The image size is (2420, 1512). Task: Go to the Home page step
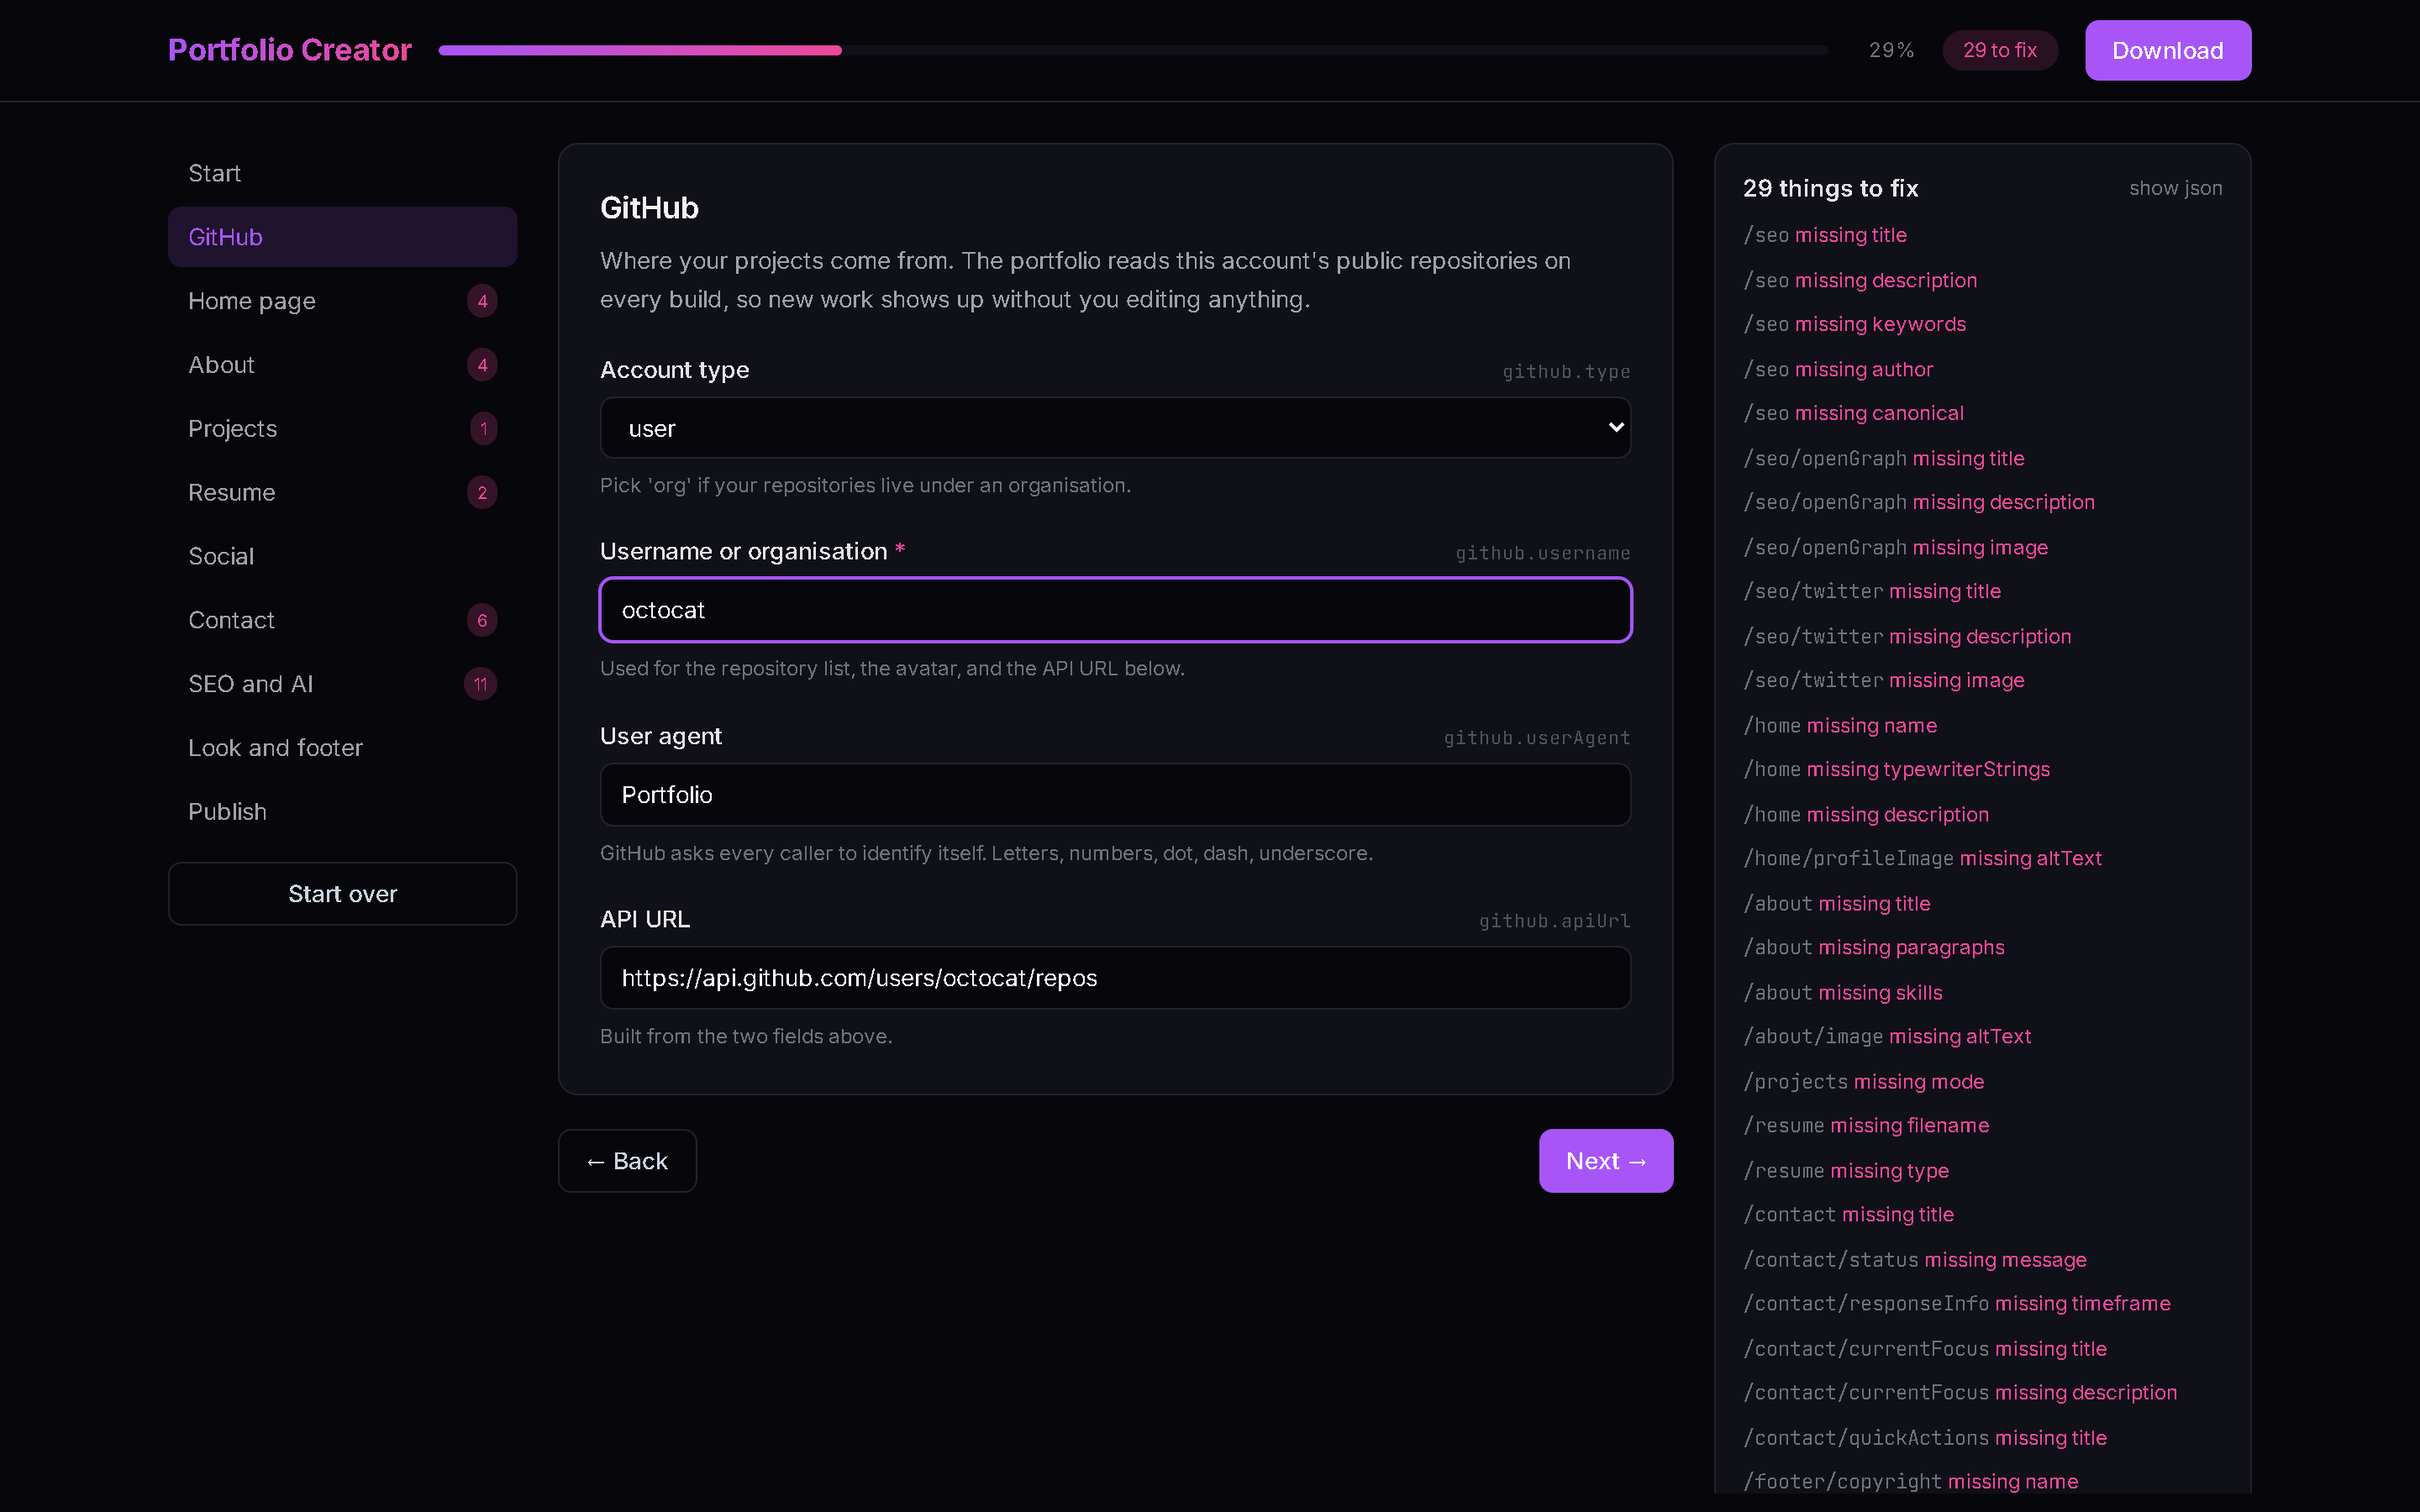(x=342, y=301)
